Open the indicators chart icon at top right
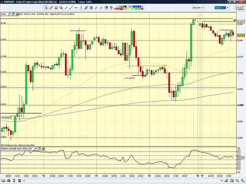 239,8
